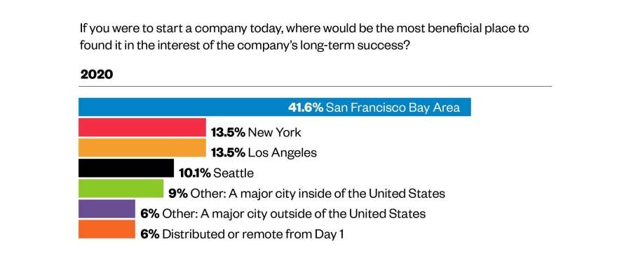The width and height of the screenshot is (631, 265).
Task: Click the red New York bar
Action: [142, 128]
